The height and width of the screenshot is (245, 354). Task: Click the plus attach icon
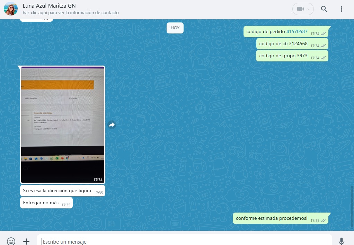coord(26,241)
